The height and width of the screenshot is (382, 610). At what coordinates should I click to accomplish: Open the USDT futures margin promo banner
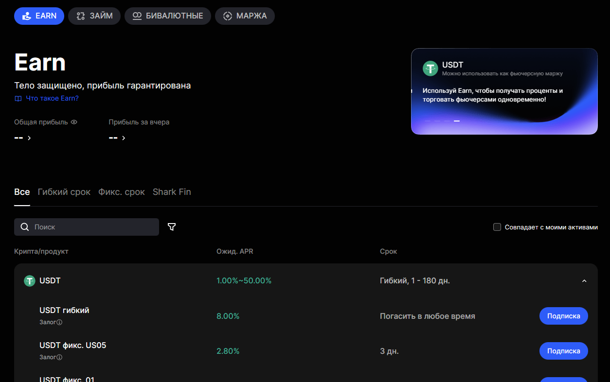504,91
